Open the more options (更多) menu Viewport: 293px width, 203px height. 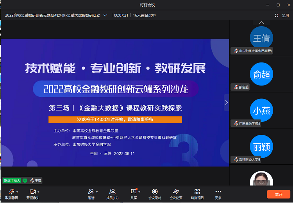(x=218, y=194)
